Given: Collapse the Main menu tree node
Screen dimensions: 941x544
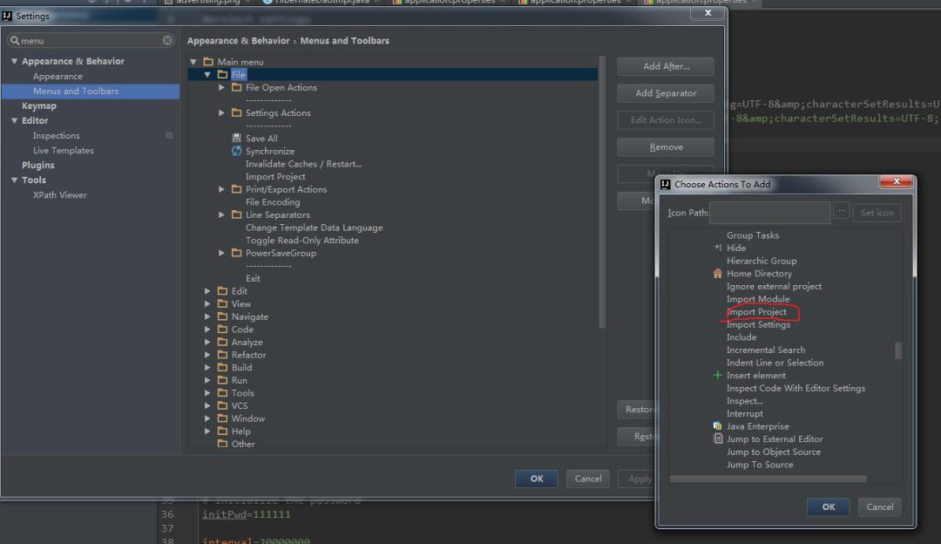Looking at the screenshot, I should [193, 63].
